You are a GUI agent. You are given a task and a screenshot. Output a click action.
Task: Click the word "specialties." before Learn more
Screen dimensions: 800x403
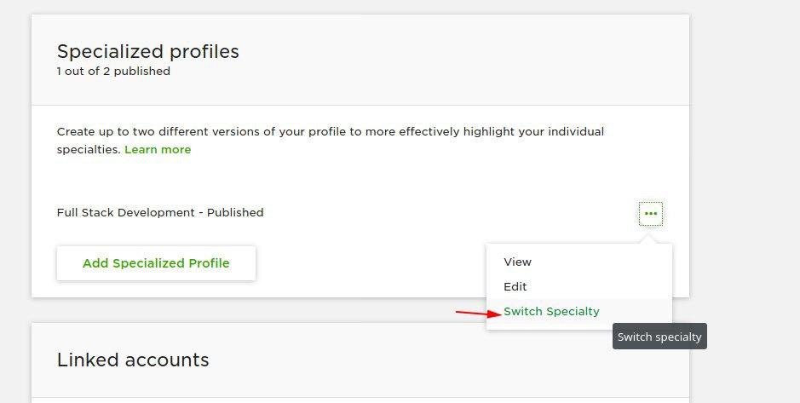pos(89,149)
